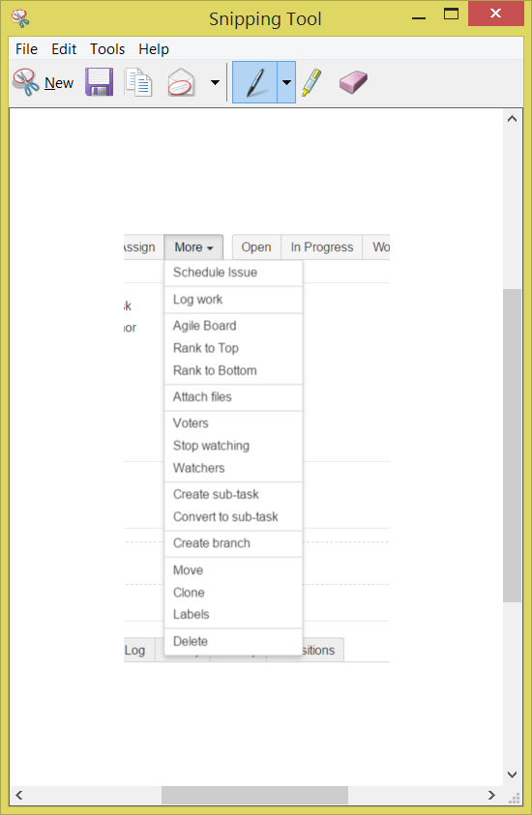
Task: Select the Highlighter tool
Action: click(311, 82)
